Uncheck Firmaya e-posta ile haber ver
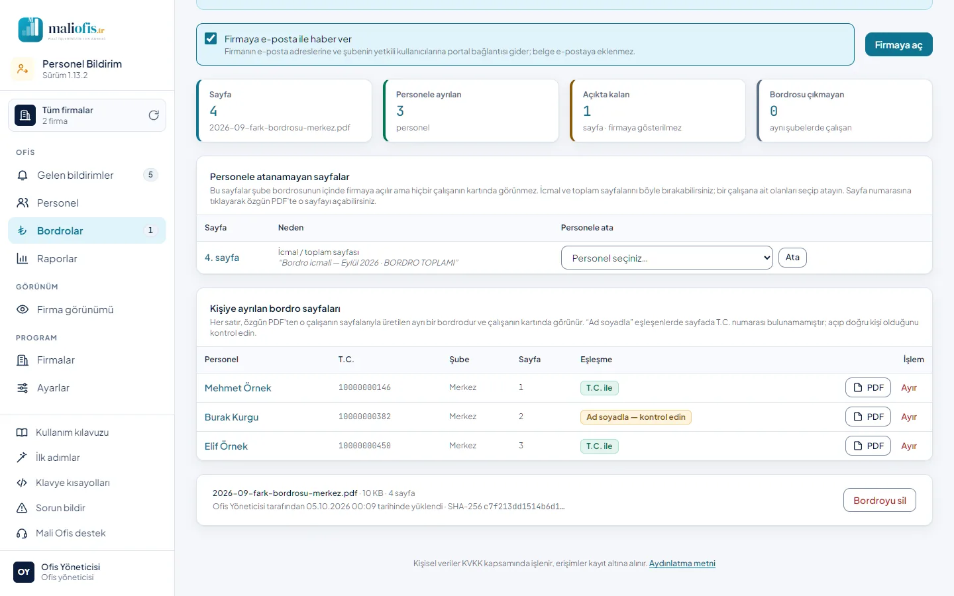 click(211, 38)
